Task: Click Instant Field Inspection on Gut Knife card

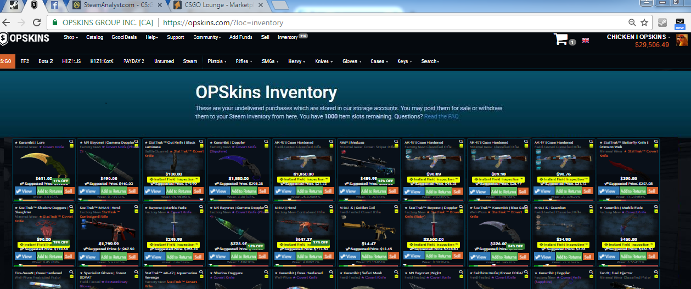Action: [x=173, y=179]
